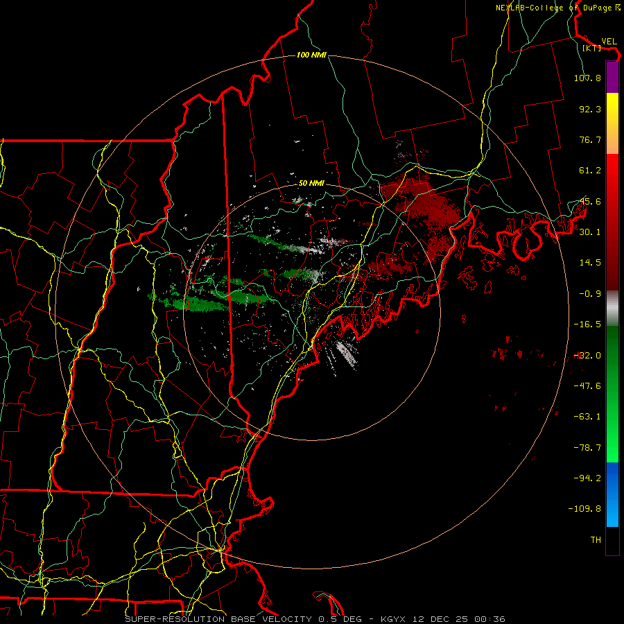Select the -63.1 velocity scale value
624x624 pixels.
(587, 417)
